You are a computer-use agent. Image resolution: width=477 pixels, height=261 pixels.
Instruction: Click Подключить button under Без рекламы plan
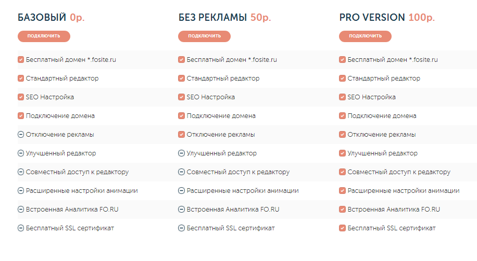[x=204, y=36]
